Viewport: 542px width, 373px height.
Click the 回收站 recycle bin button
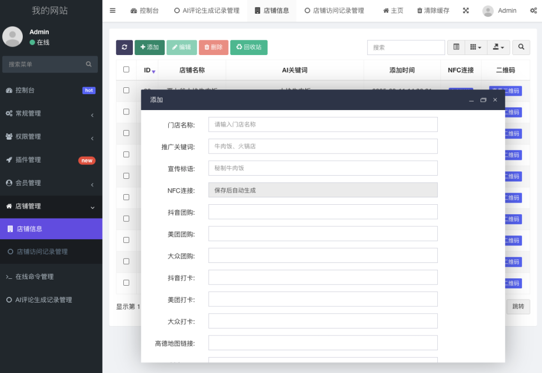249,47
